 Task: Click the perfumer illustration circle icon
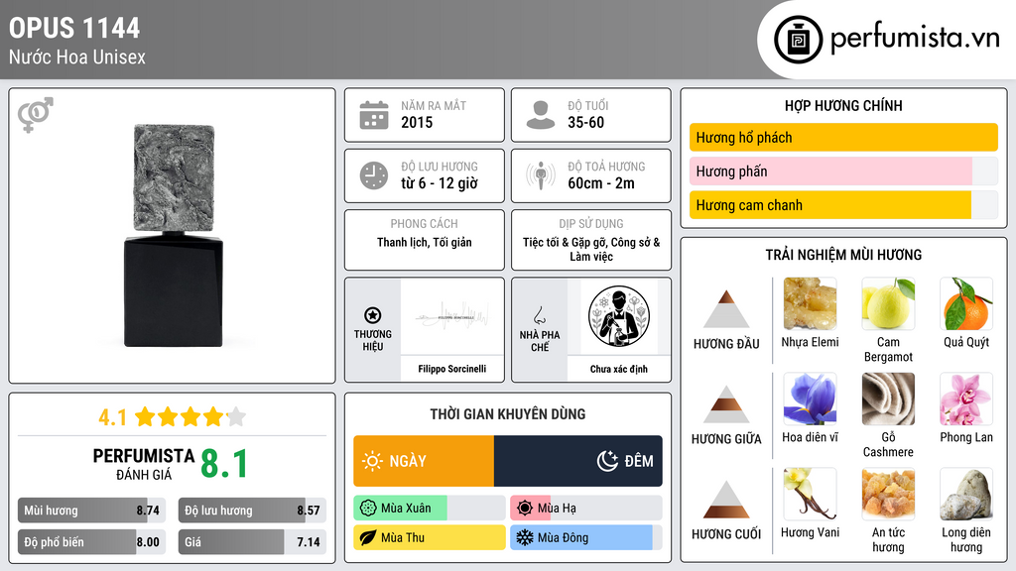click(619, 316)
